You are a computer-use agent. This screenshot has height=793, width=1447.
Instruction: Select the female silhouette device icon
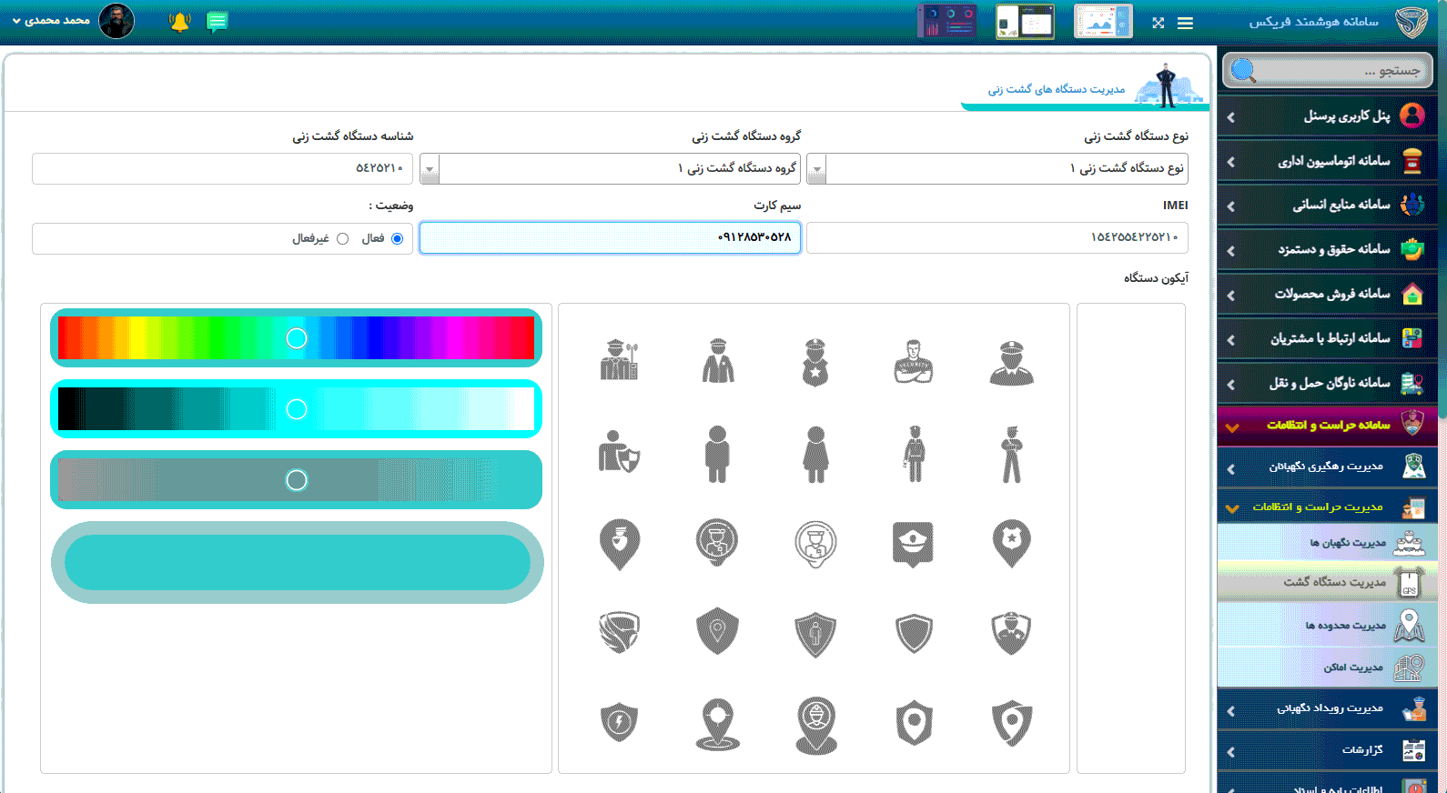(x=815, y=454)
